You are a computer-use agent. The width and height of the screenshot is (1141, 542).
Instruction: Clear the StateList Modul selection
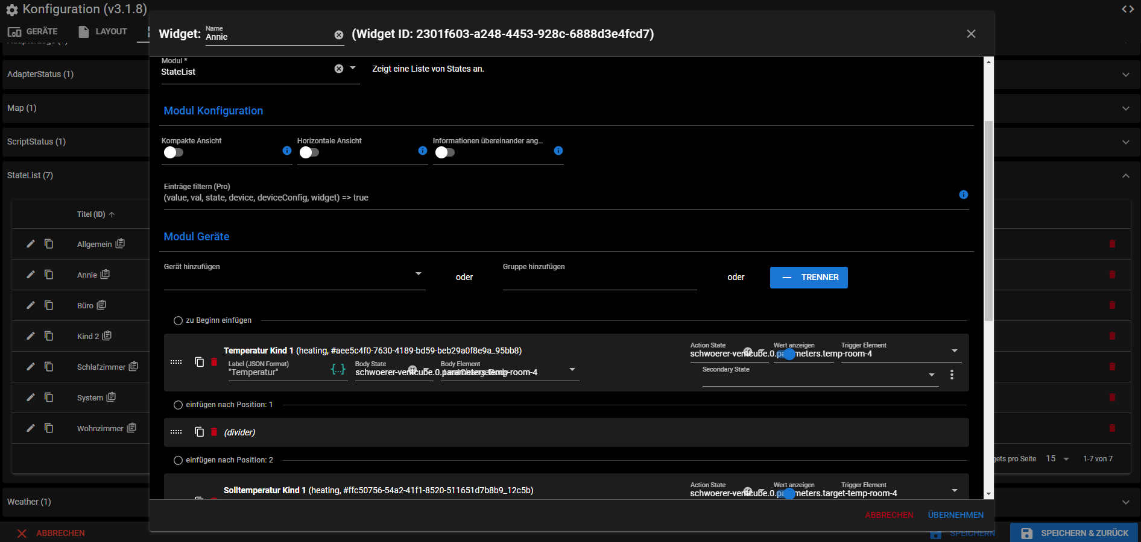pyautogui.click(x=339, y=69)
